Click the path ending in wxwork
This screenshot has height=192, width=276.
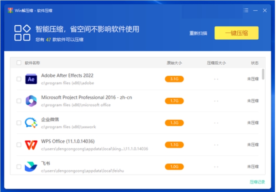point(68,127)
